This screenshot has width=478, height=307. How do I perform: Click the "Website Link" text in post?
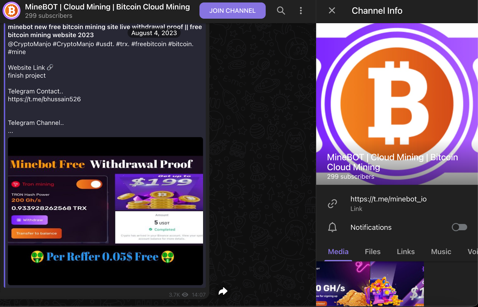coord(26,67)
